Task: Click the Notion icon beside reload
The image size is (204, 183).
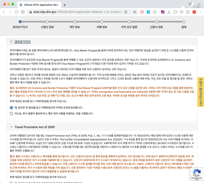Action: [23, 12]
